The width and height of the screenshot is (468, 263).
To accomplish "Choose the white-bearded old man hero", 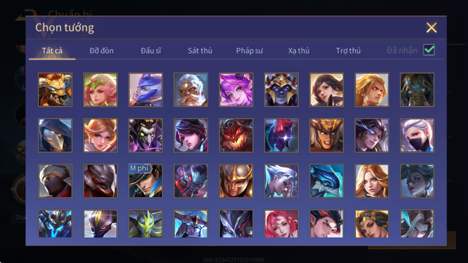I will coord(191,90).
